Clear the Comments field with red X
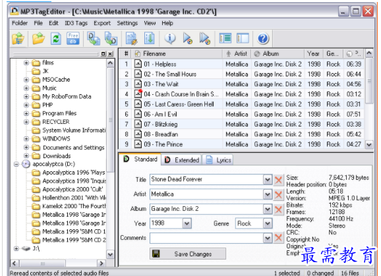This screenshot has width=381, height=276. [x=278, y=238]
